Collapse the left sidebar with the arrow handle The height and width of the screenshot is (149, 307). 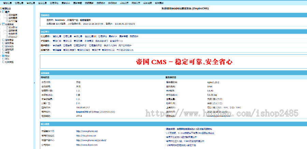click(34, 83)
